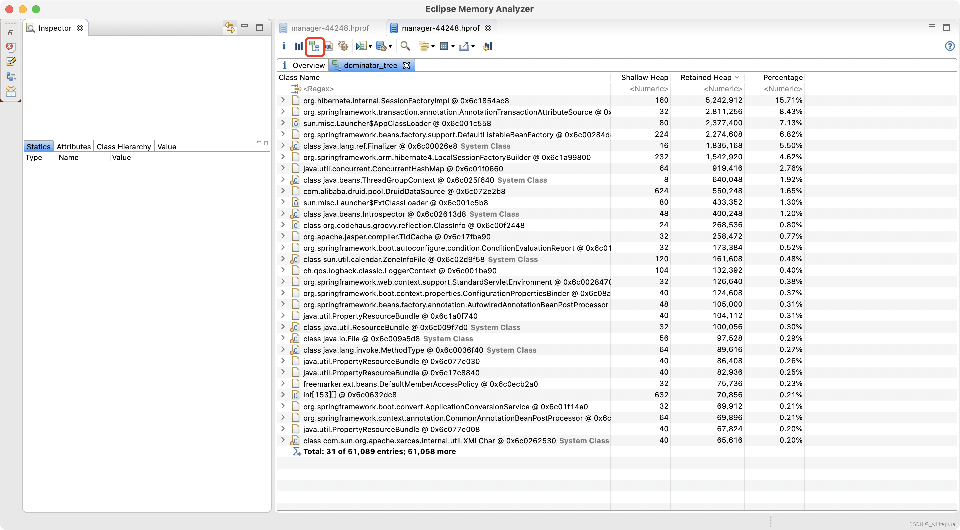Expand com.alibaba.druid.pool.DruidDataSource entry
This screenshot has width=960, height=530.
tap(283, 191)
